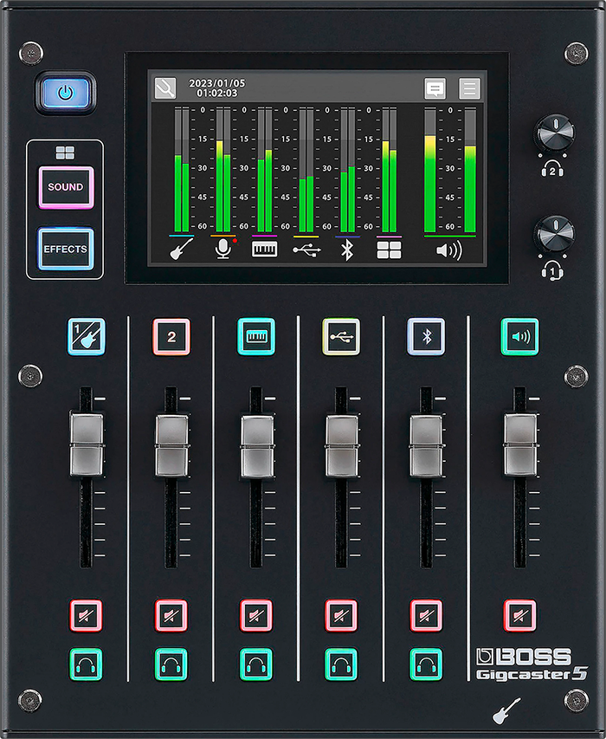This screenshot has width=606, height=739.
Task: Push the Bluetooth channel select button
Action: 426,336
